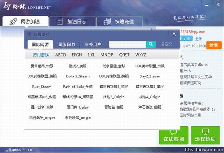The height and width of the screenshot is (153, 224).
Task: Select game 暗黑破坏神3_台服
Action: pyautogui.click(x=42, y=97)
